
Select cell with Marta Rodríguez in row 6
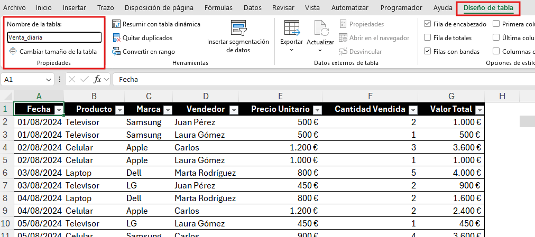click(x=206, y=173)
